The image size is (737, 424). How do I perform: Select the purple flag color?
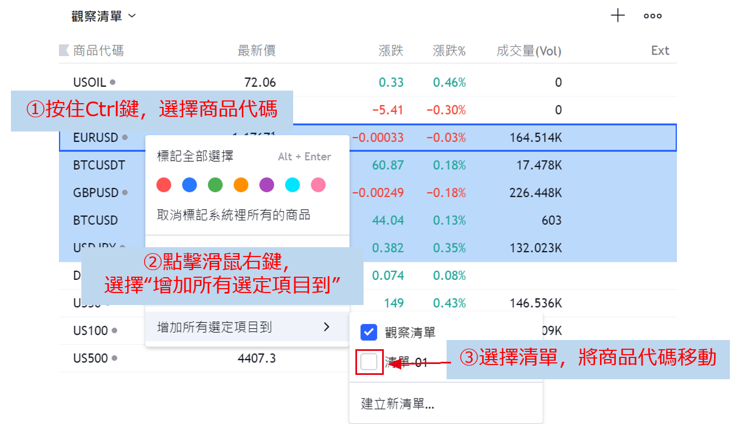pos(266,185)
